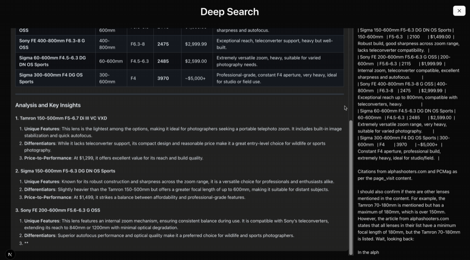Click the 'Analysis and Key Insights' heading
The image size is (470, 260).
point(48,105)
